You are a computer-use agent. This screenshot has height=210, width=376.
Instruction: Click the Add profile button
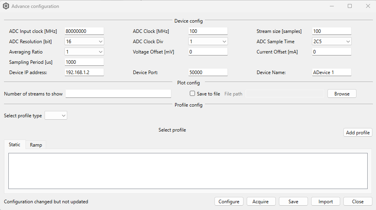pyautogui.click(x=358, y=133)
